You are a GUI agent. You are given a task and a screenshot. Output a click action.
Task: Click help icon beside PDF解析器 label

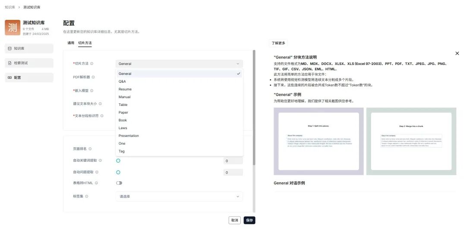[x=94, y=77]
